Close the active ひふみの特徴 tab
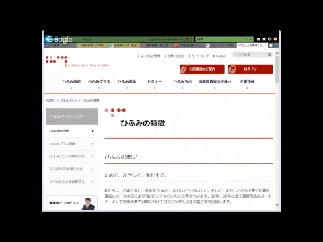 tap(266, 46)
